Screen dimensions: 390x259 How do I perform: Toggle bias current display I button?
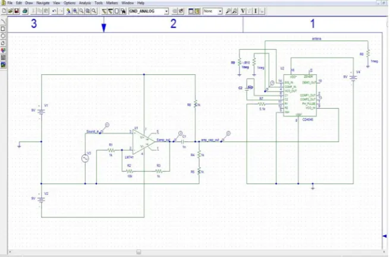(256, 11)
